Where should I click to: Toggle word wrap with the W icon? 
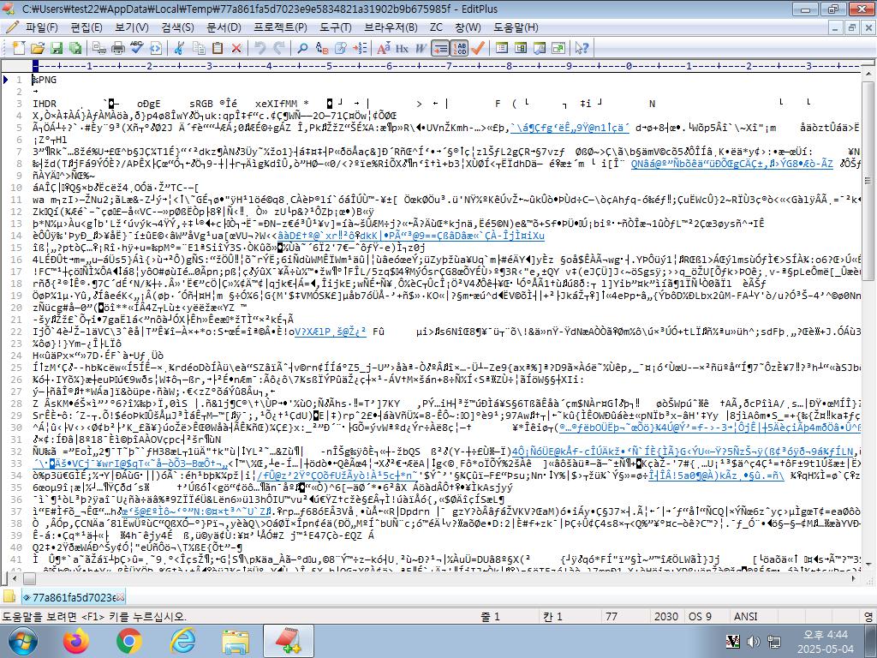[x=421, y=48]
